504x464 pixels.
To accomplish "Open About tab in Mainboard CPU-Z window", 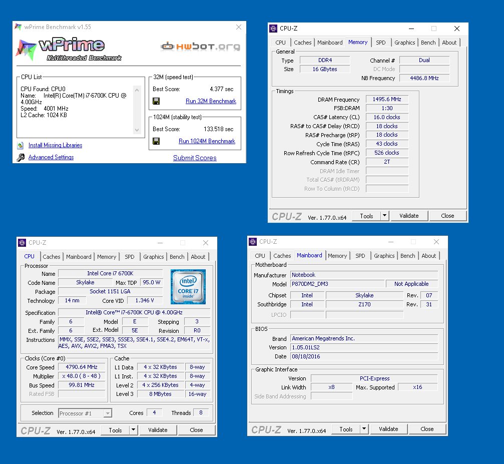I will [429, 256].
